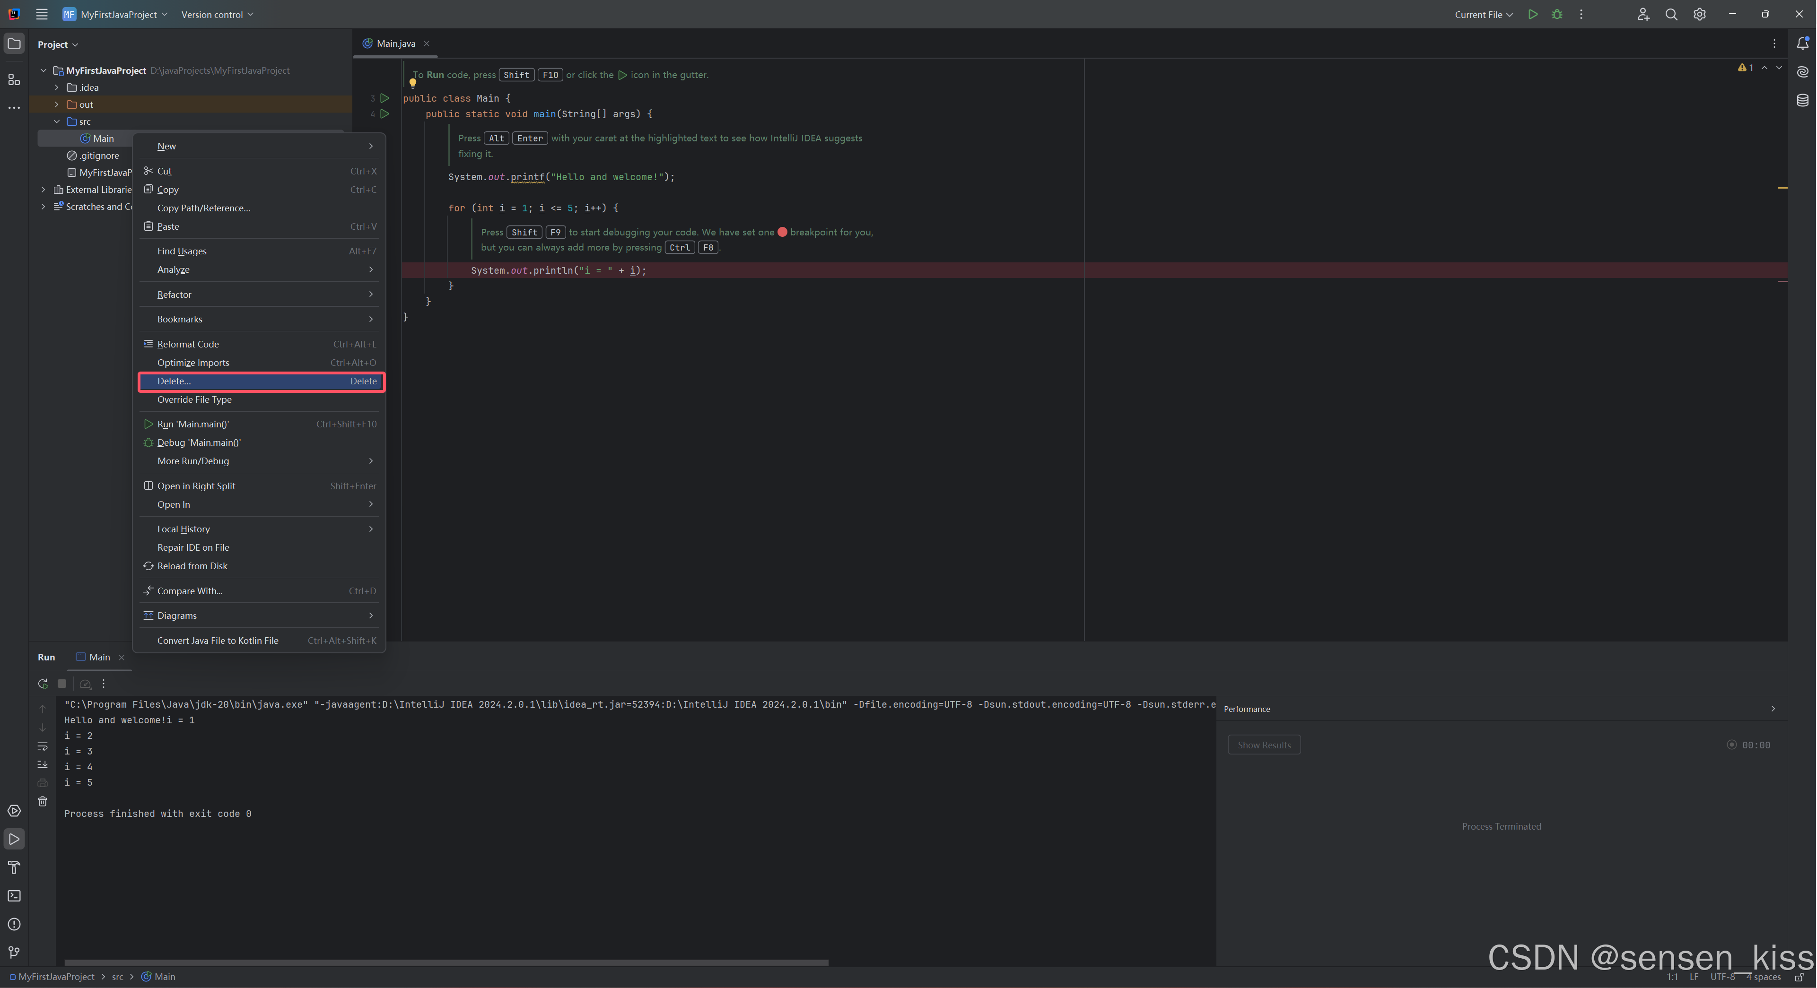
Task: Clear console output with trash icon
Action: pos(42,801)
